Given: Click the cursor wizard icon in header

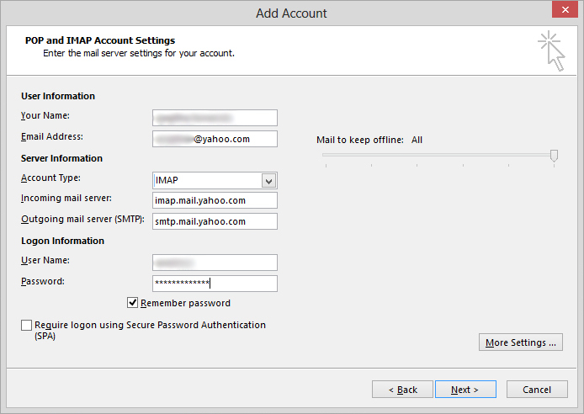Looking at the screenshot, I should (551, 51).
